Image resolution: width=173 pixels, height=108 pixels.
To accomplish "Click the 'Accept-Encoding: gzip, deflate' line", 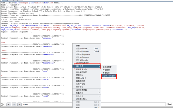I will pos(17,13).
